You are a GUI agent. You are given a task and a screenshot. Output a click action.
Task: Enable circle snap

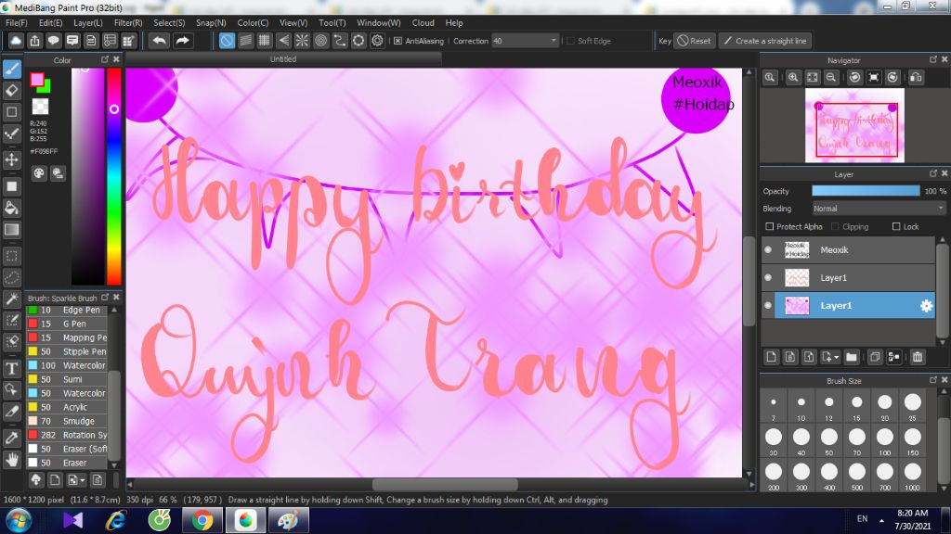click(x=320, y=41)
